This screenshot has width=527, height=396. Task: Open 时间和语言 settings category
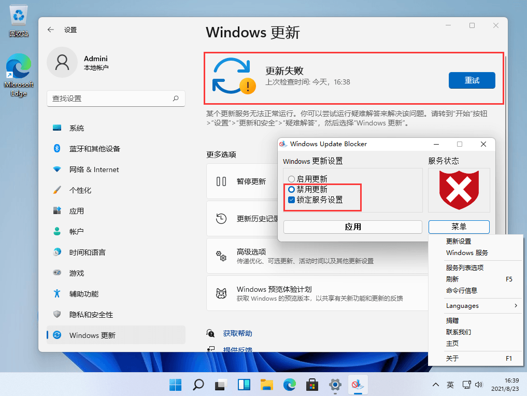coord(116,252)
